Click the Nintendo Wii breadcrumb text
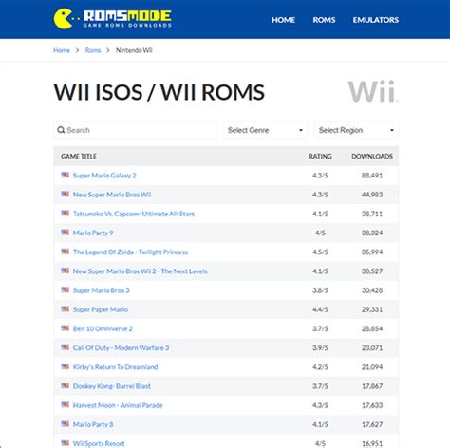This screenshot has height=448, width=450. tap(134, 50)
